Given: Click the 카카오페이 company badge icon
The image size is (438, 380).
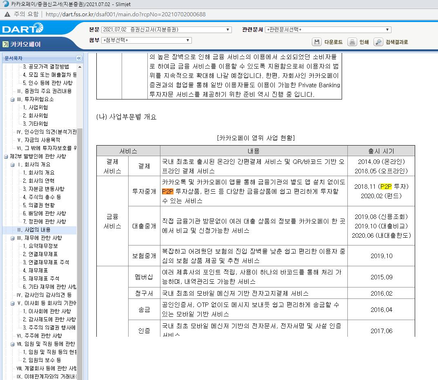Looking at the screenshot, I should pos(5,44).
